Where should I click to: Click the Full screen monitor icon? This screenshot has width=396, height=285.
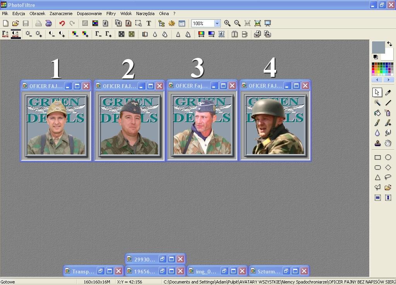[x=268, y=24]
